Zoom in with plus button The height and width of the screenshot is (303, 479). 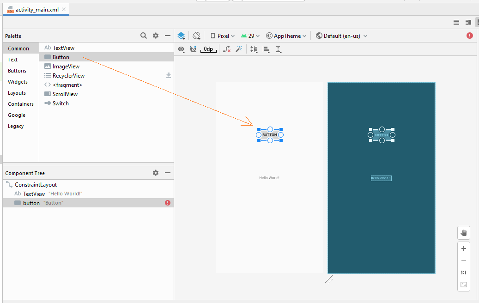click(x=464, y=248)
